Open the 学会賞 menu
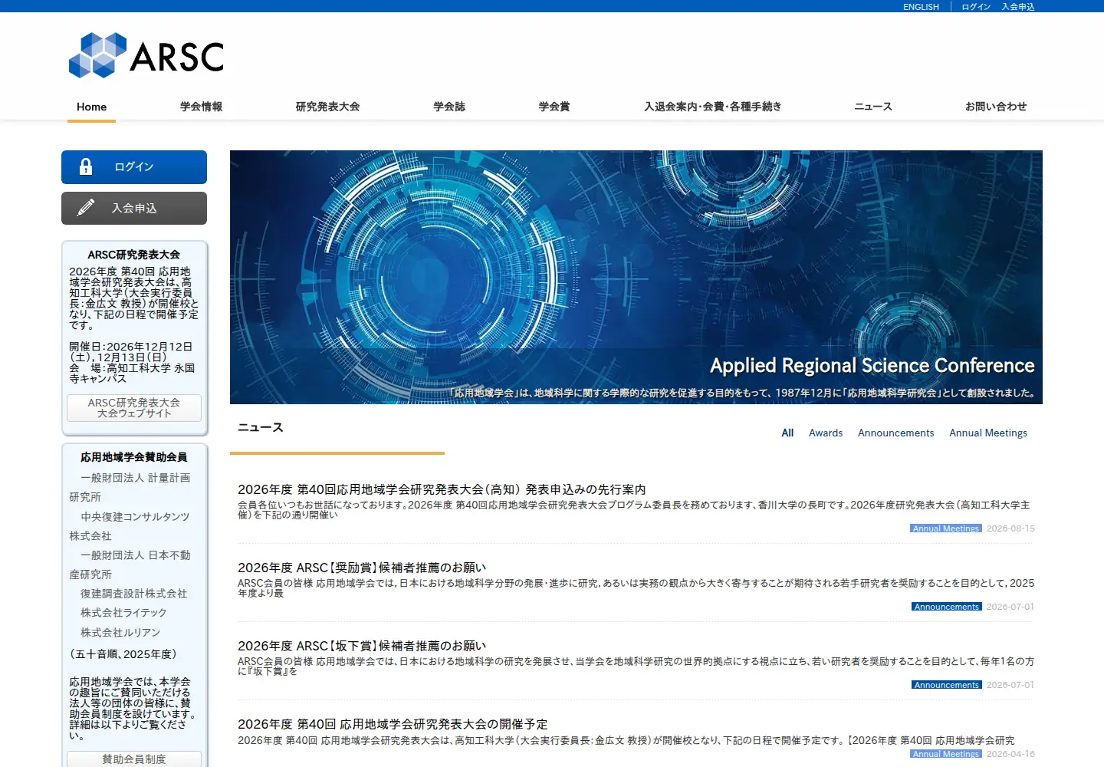 tap(554, 107)
